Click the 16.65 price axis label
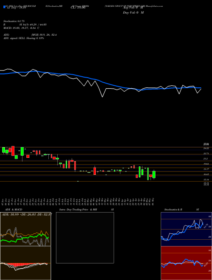This screenshot has height=280, width=212. coord(206,174)
